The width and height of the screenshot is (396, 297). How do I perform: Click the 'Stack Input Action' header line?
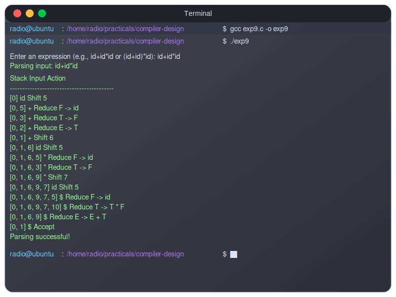click(x=38, y=78)
